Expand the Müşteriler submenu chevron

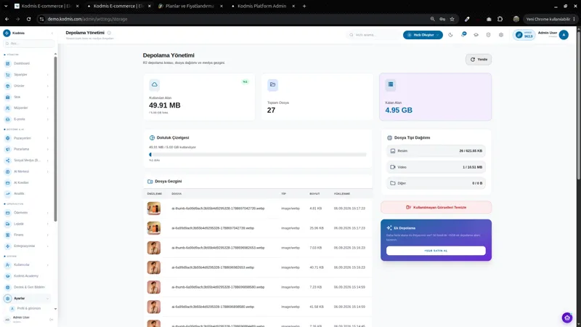click(x=48, y=108)
